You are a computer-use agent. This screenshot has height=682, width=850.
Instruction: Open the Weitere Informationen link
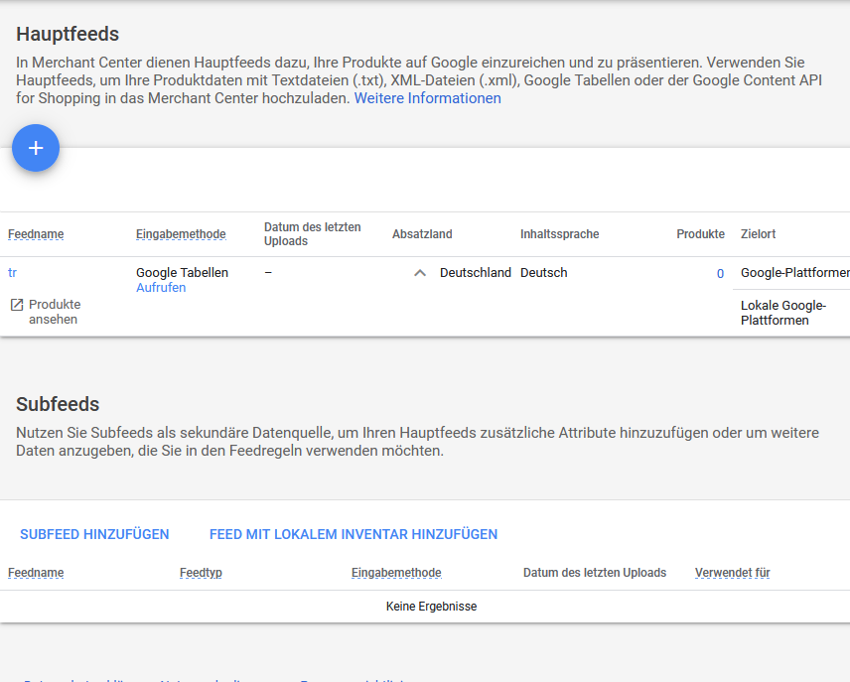pos(427,98)
